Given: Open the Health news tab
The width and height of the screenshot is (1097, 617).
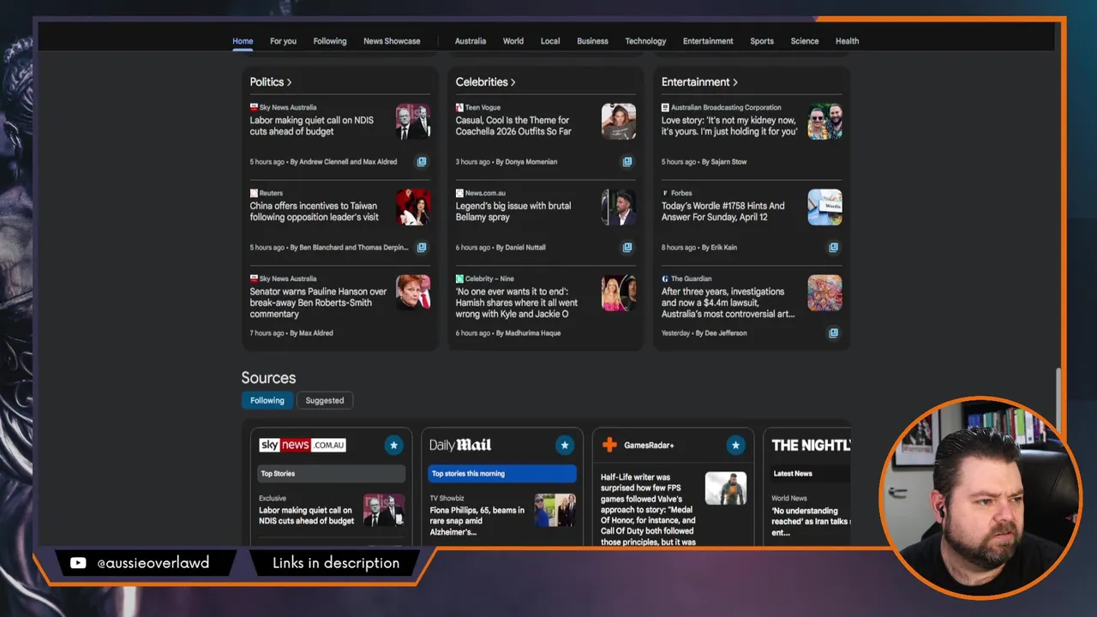Looking at the screenshot, I should point(847,41).
